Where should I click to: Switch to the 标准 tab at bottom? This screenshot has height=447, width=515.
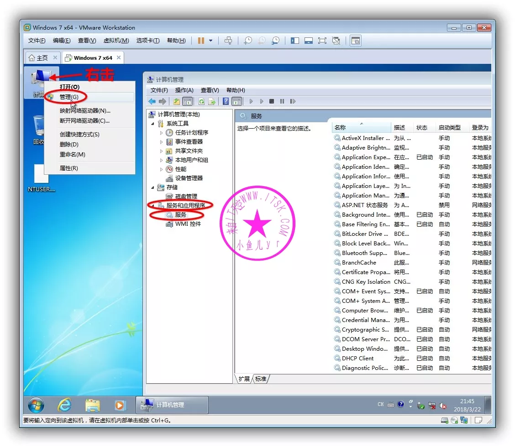click(261, 379)
